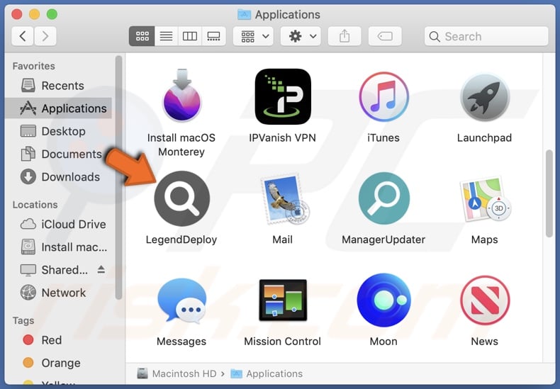Image resolution: width=560 pixels, height=389 pixels.
Task: Switch to column view
Action: pos(190,36)
